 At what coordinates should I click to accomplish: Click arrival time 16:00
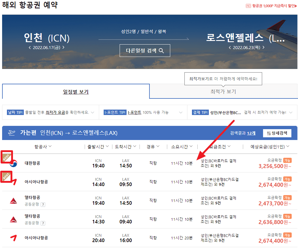[x=126, y=240]
